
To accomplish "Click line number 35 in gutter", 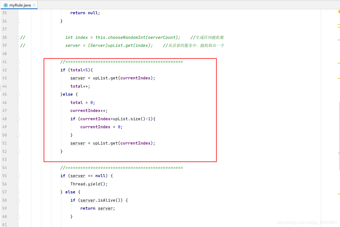I will tap(5, 13).
